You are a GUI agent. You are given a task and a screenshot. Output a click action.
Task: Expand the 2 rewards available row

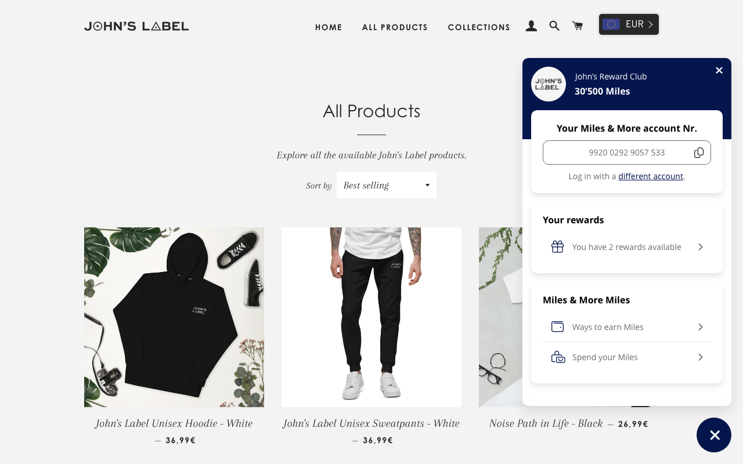(627, 247)
